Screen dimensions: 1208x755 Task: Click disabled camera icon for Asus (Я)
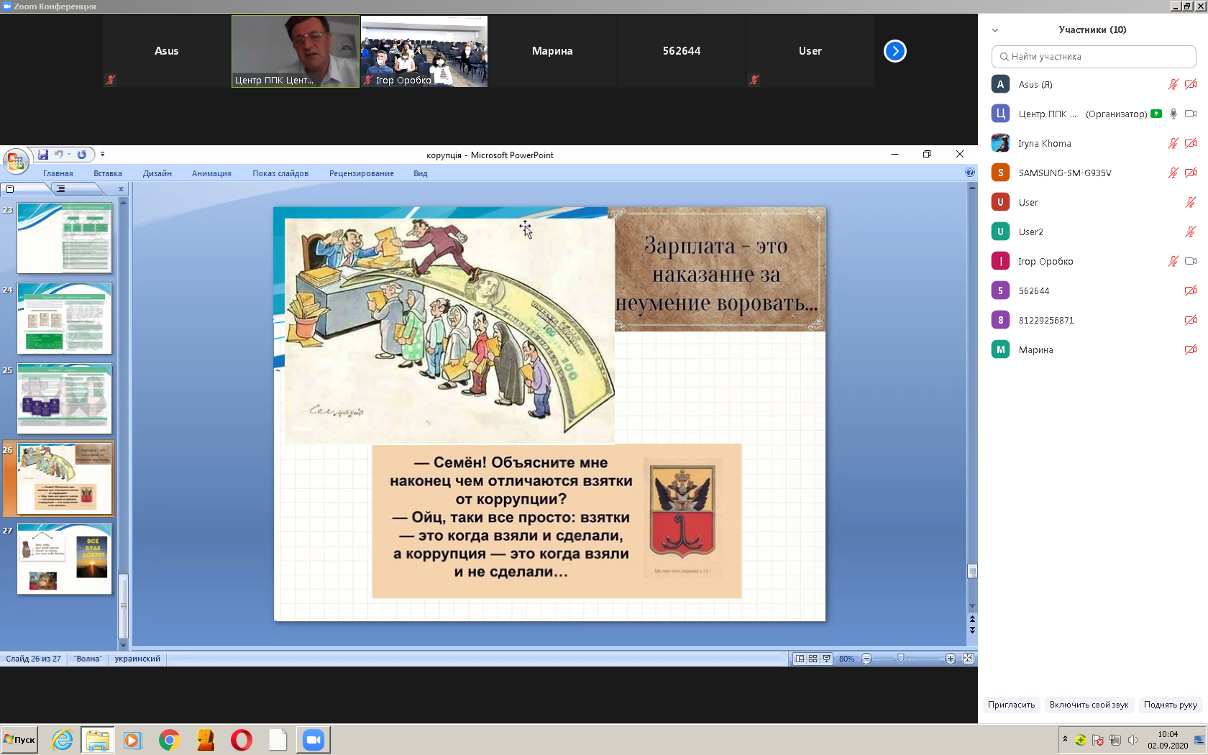[x=1191, y=84]
